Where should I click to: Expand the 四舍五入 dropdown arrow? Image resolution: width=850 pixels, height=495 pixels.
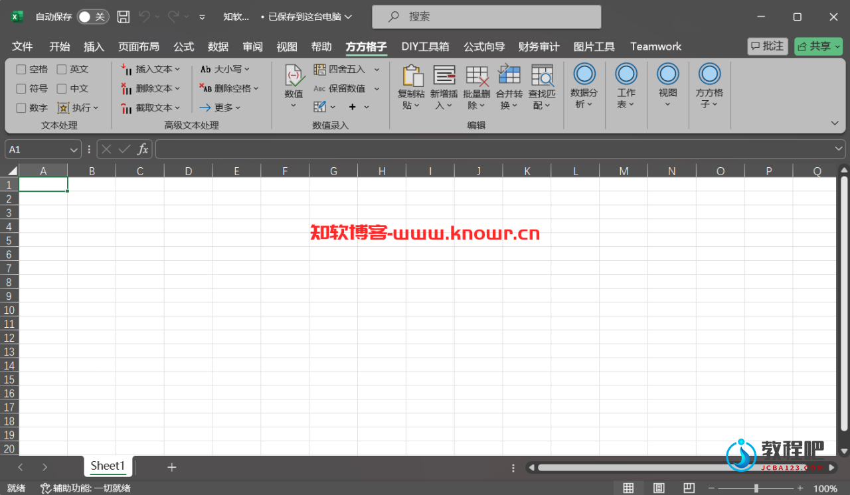tap(377, 69)
